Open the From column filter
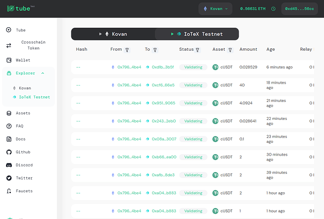The width and height of the screenshot is (324, 219). 127,50
